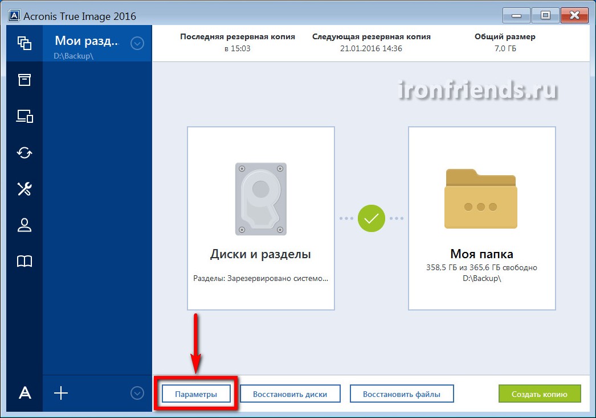Click the Acronis title bar app icon
This screenshot has width=596, height=418.
(x=12, y=15)
